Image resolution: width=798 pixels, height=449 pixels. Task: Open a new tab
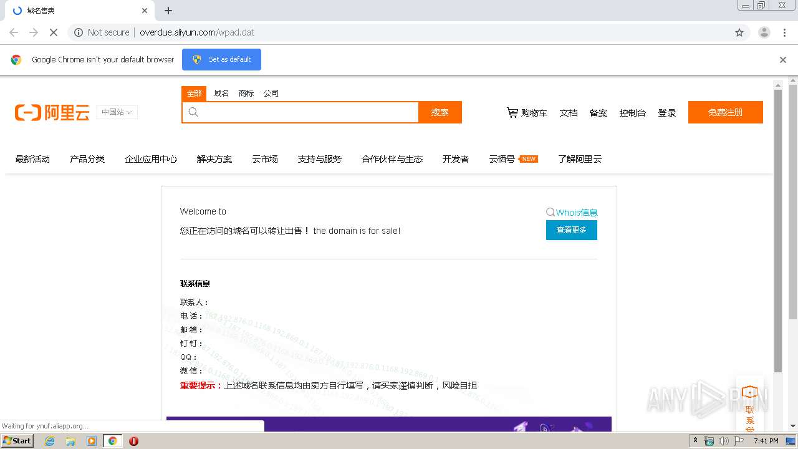[x=168, y=11]
